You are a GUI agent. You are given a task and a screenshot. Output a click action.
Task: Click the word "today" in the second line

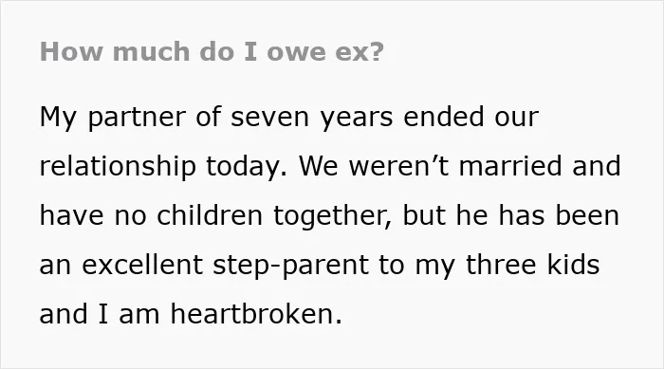(243, 167)
